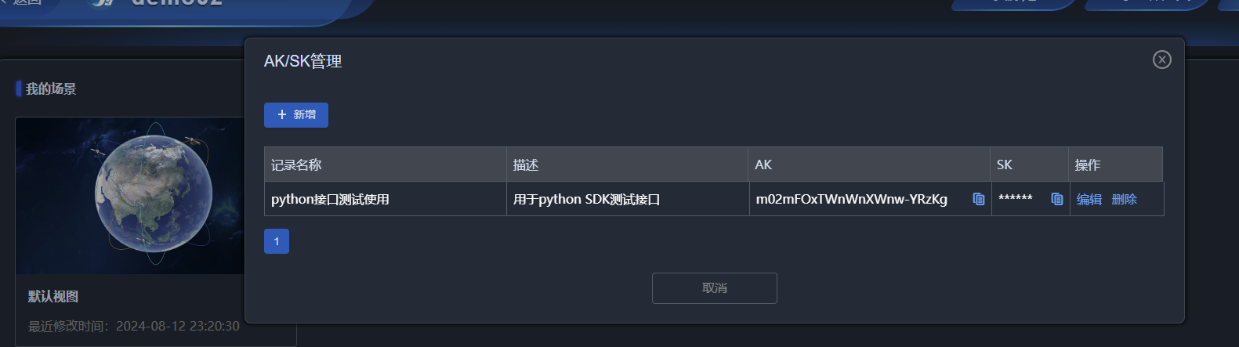The height and width of the screenshot is (347, 1239).
Task: Click the 取消 button
Action: click(715, 288)
